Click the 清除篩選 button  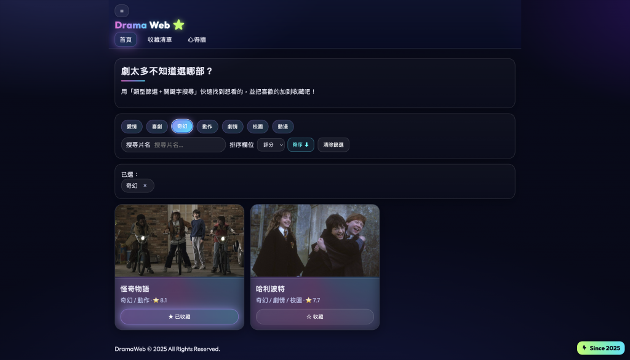click(333, 145)
